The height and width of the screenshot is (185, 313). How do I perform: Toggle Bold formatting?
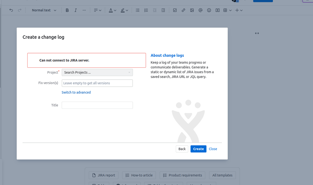click(x=67, y=10)
